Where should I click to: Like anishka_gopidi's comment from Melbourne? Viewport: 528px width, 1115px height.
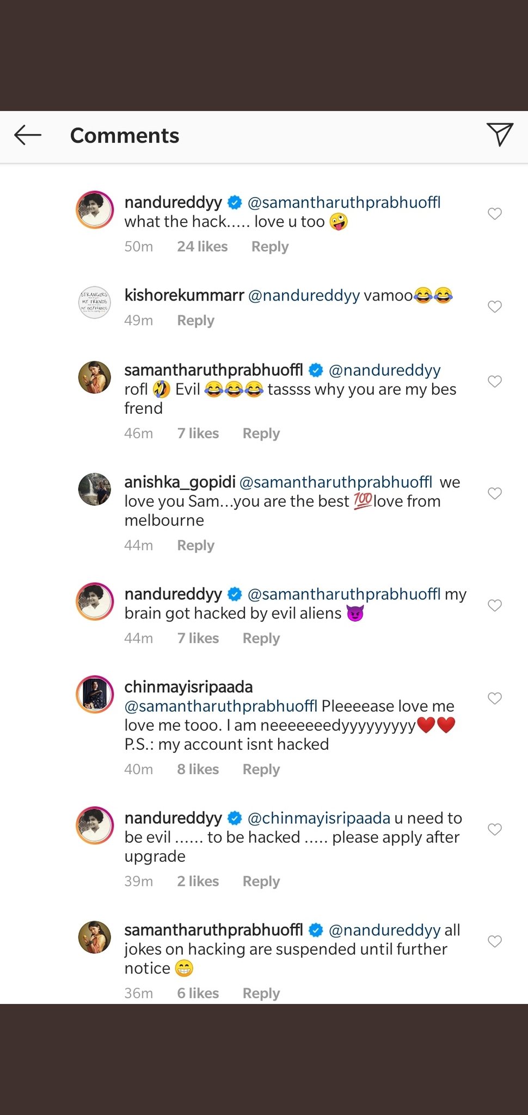pos(494,493)
